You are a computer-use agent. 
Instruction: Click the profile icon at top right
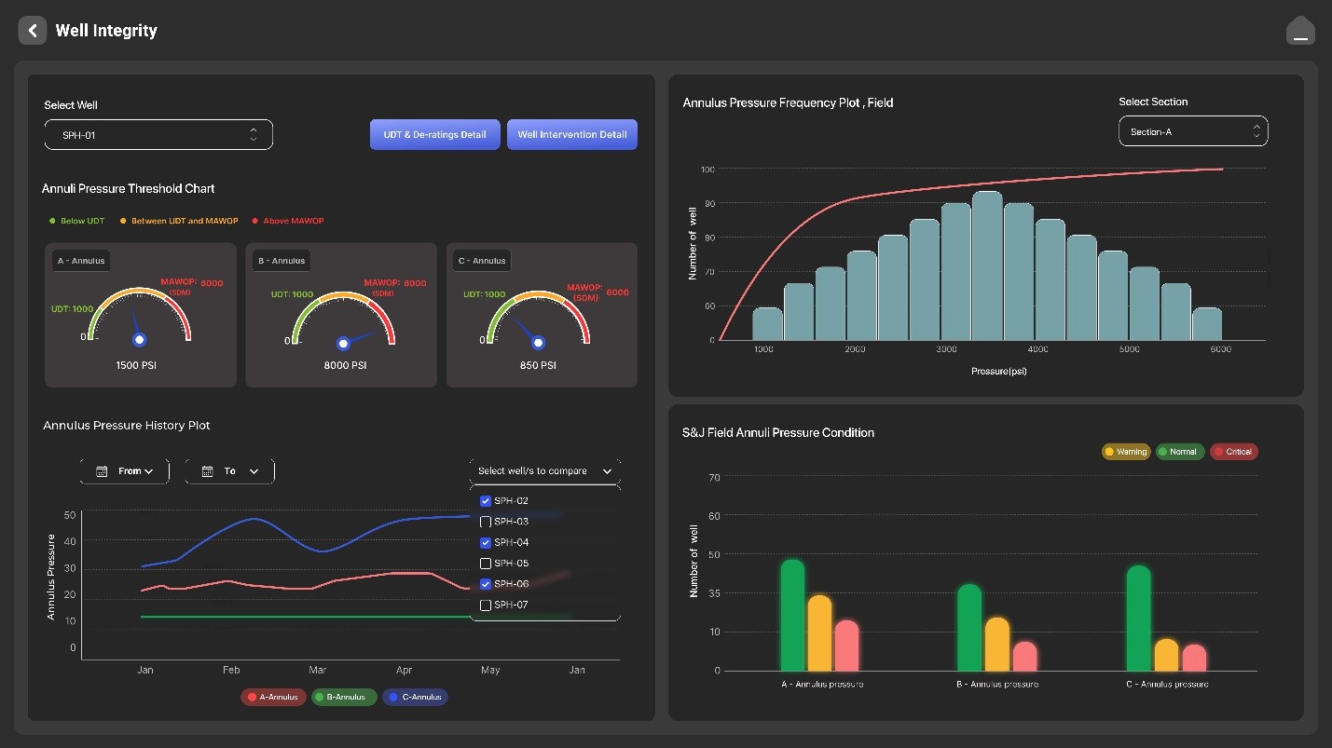(x=1300, y=31)
